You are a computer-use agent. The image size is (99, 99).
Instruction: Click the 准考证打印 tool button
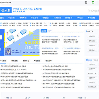tap(92, 41)
